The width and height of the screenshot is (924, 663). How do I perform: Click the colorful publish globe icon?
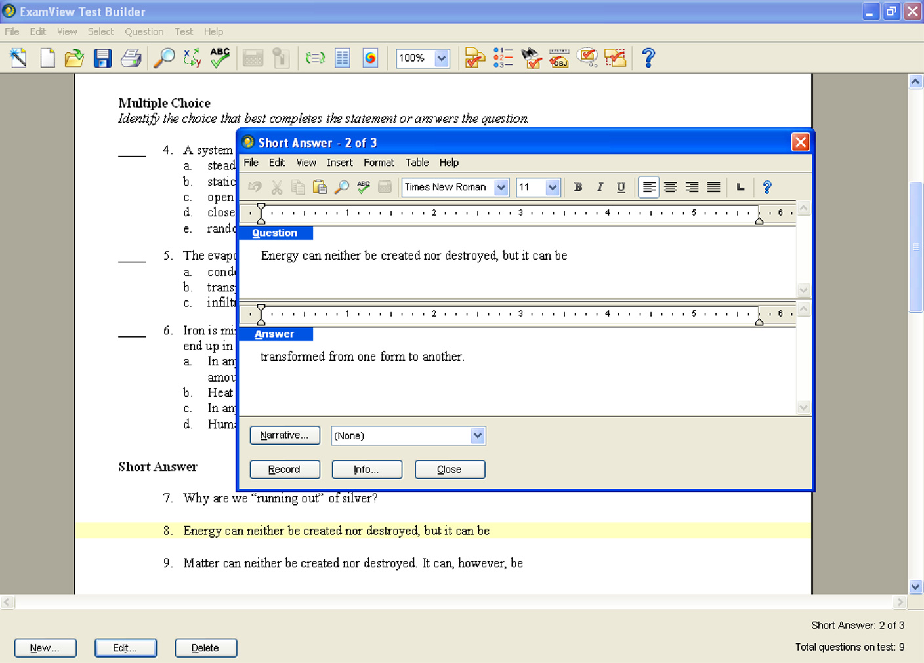point(370,58)
